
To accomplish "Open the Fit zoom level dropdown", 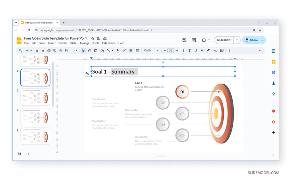I will [x=71, y=50].
